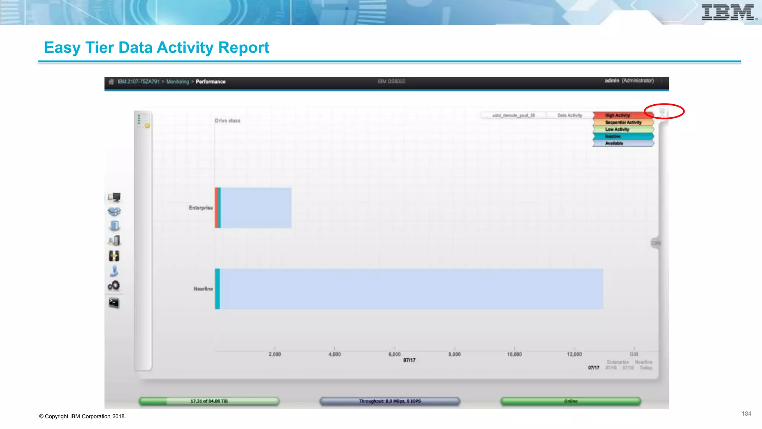Screen dimensions: 762x429
Task: Click the 6,000 axis tick label
Action: pos(394,354)
